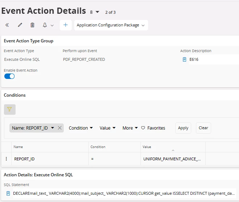The height and width of the screenshot is (202, 239).
Task: Add filter to Favorites heart
Action: (143, 128)
